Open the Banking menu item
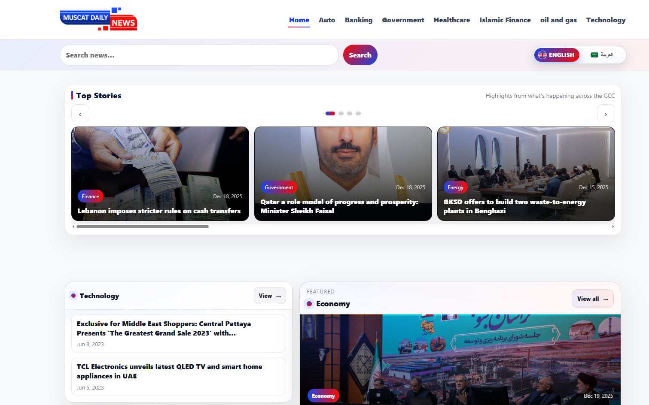This screenshot has height=405, width=649. click(358, 20)
